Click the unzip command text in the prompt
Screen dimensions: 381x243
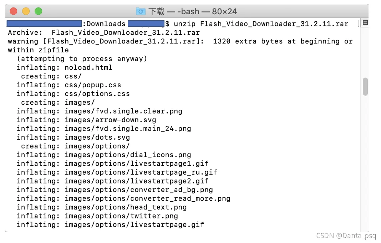pyautogui.click(x=261, y=24)
